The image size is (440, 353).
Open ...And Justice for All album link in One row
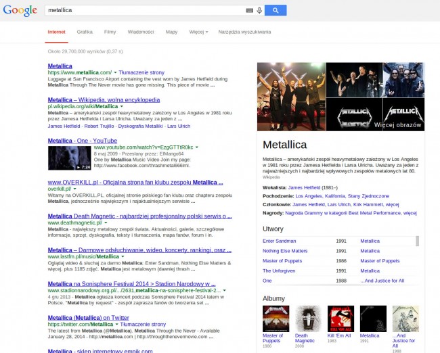point(382,281)
